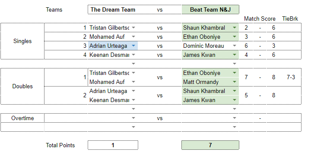Expand Ethan Oboniye doubles 1 dropdown
The image size is (311, 158).
tap(235, 73)
